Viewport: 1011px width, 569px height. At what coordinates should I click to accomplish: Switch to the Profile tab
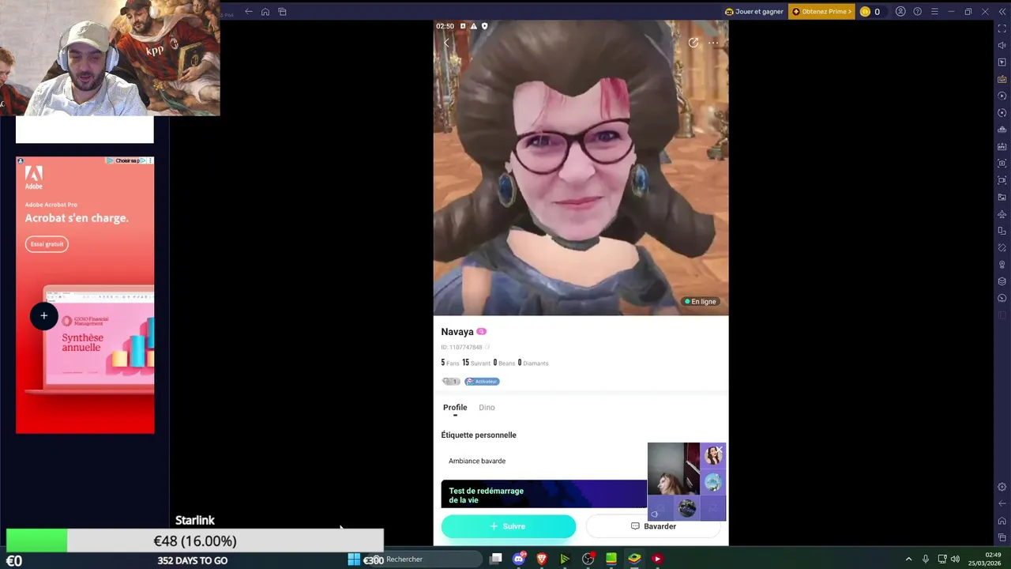pos(455,408)
